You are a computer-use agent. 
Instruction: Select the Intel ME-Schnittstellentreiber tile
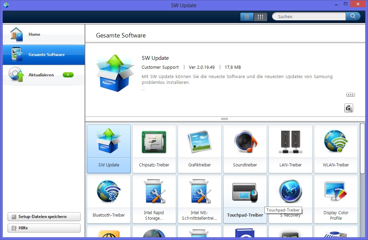(x=199, y=199)
